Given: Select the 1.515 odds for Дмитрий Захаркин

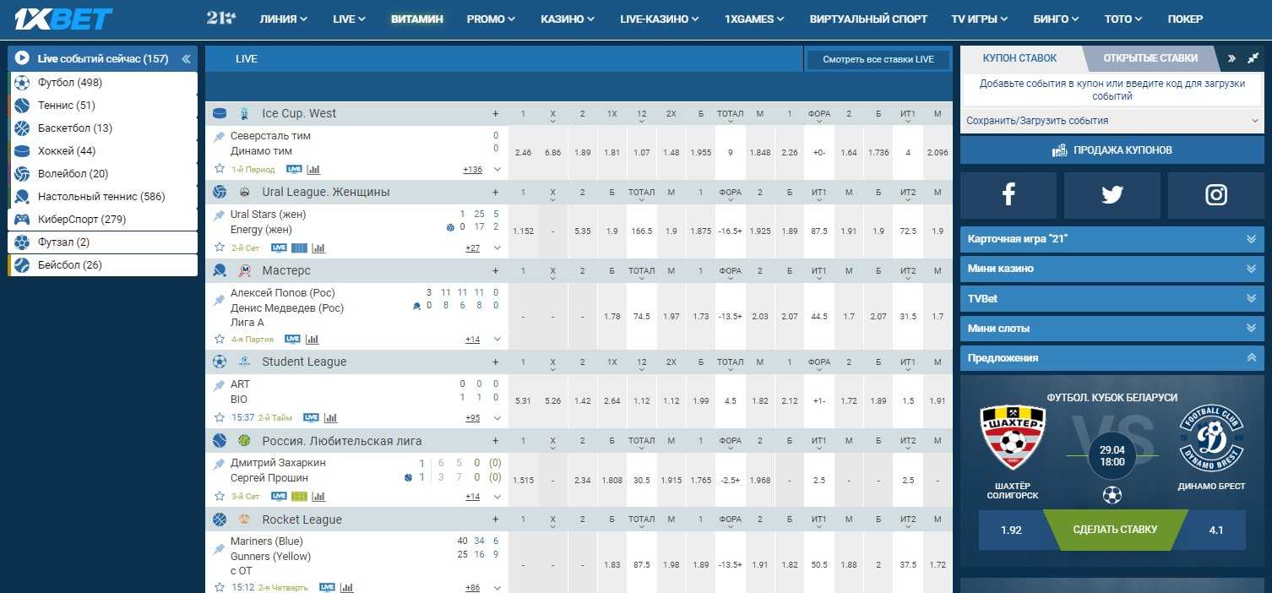Looking at the screenshot, I should tap(524, 480).
